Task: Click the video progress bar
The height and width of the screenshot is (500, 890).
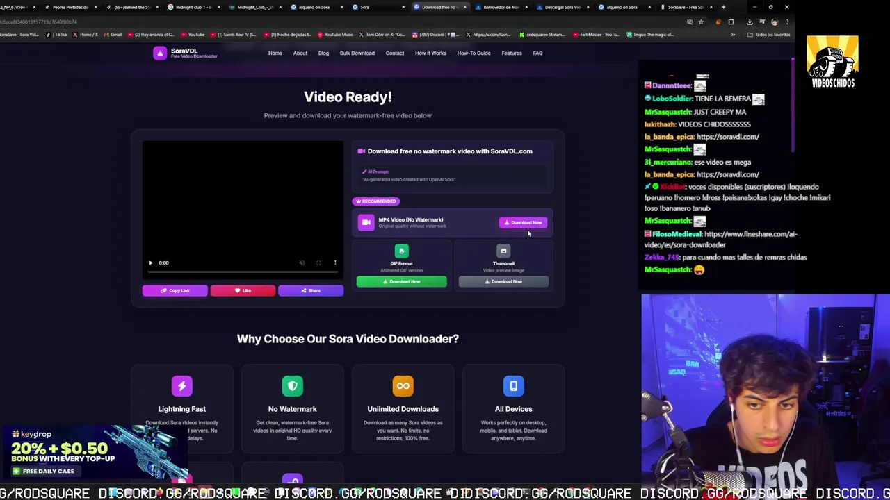Action: coord(243,272)
